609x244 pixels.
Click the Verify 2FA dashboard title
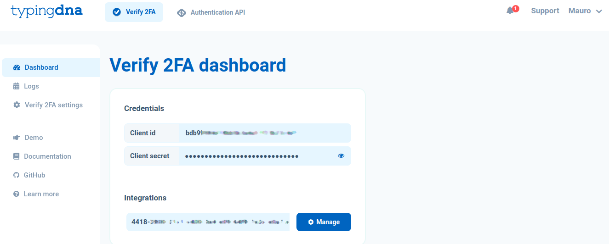[198, 65]
